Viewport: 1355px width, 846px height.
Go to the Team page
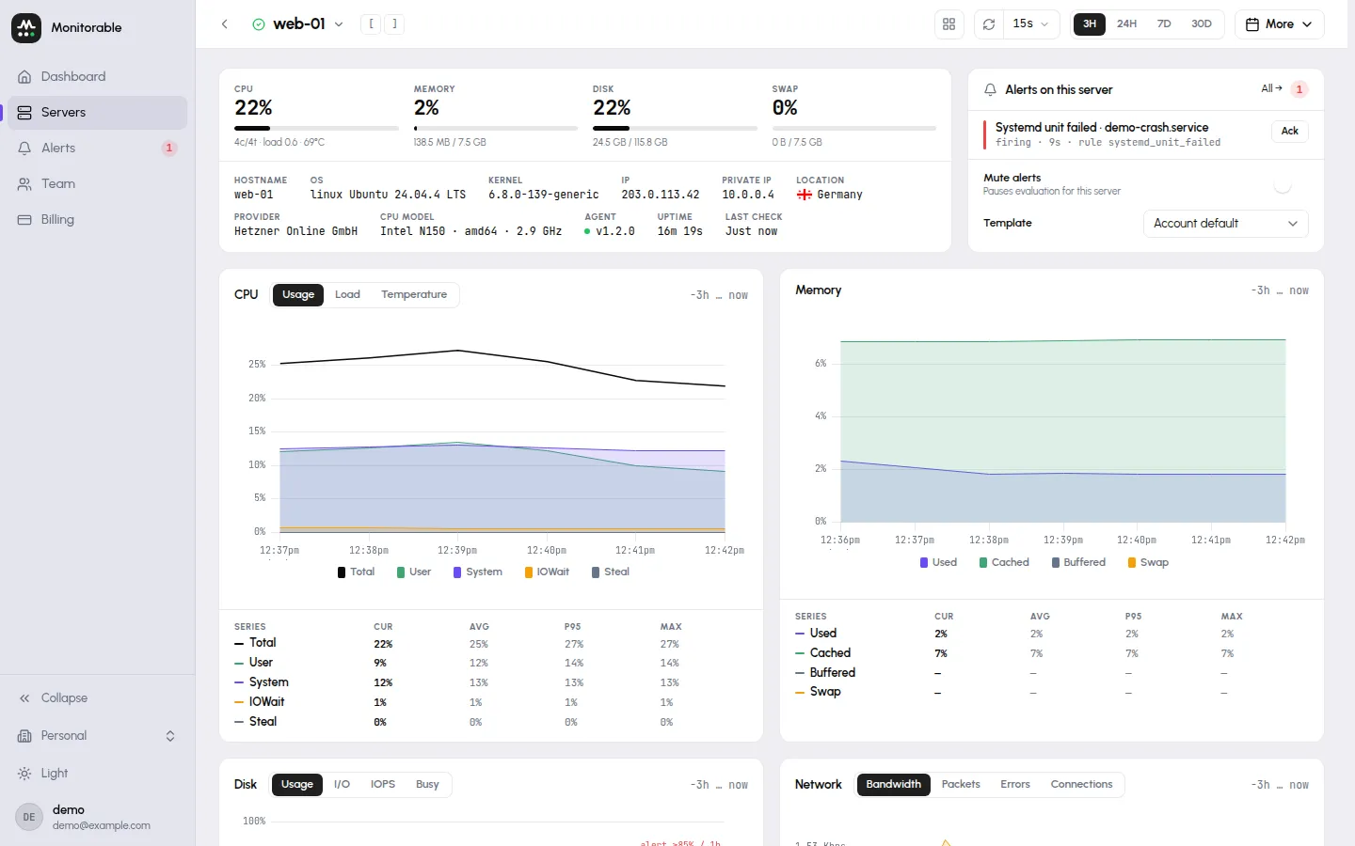click(98, 183)
